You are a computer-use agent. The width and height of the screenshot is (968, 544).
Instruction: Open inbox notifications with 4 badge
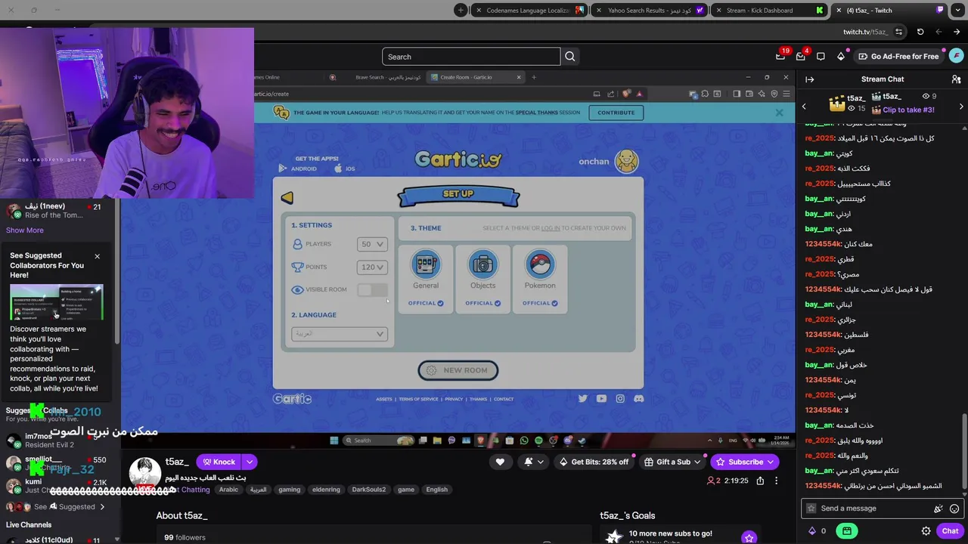(x=801, y=57)
